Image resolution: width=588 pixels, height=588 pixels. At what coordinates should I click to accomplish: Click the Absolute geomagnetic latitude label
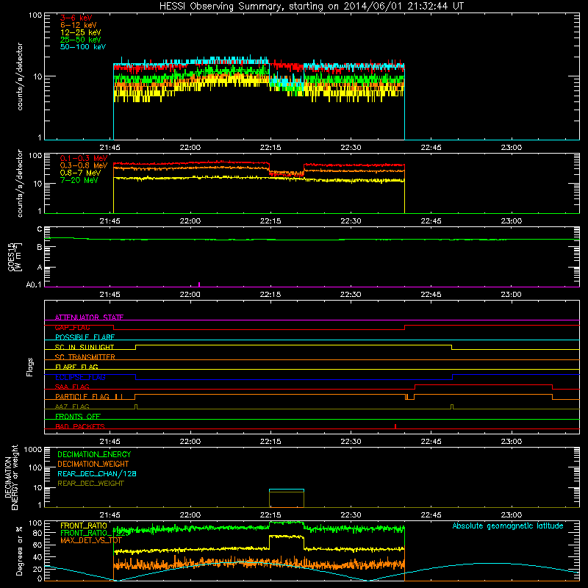[x=508, y=526]
